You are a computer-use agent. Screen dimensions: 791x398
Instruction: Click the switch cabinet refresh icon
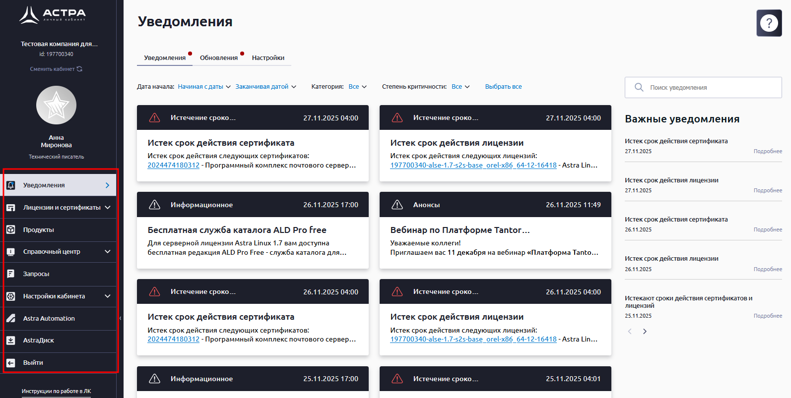tap(79, 69)
